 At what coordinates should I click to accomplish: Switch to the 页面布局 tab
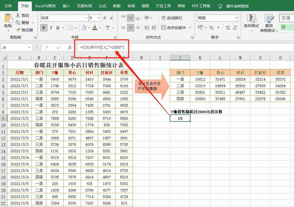tap(84, 6)
